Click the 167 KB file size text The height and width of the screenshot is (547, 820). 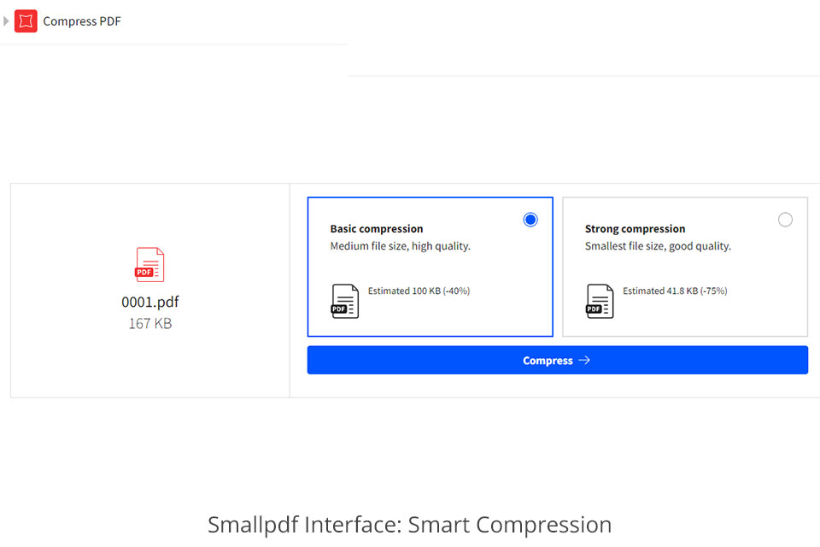click(150, 323)
